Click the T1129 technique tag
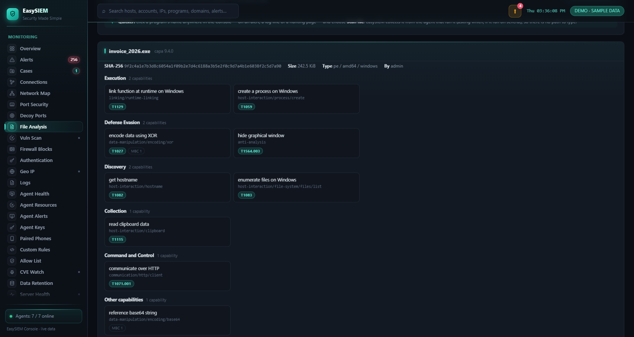This screenshot has height=337, width=634. coord(118,107)
